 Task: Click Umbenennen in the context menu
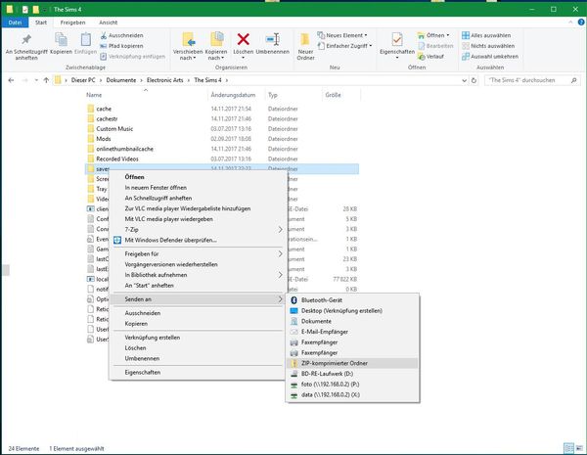point(198,358)
